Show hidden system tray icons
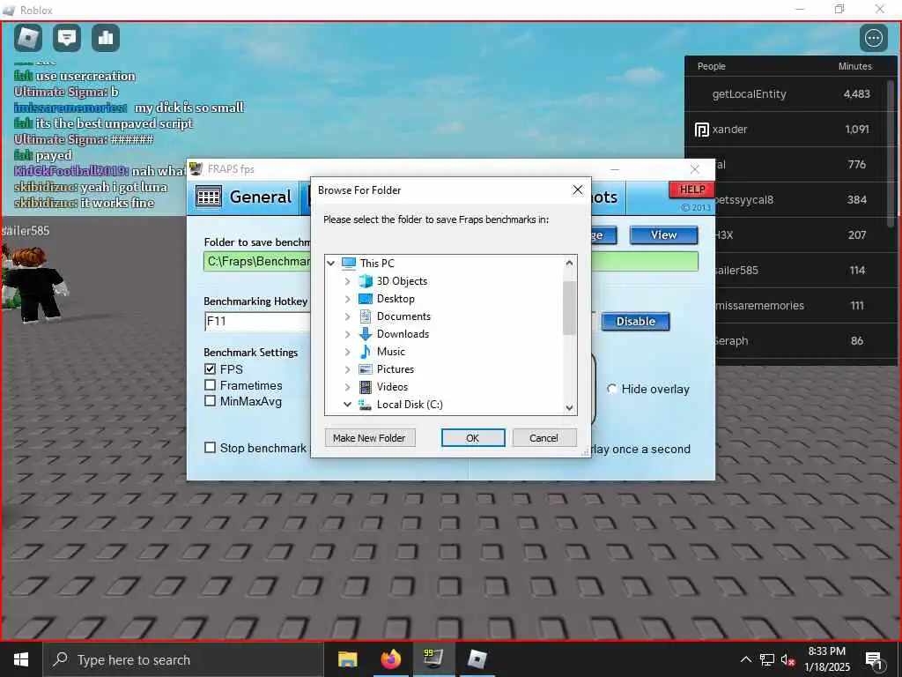 [745, 659]
